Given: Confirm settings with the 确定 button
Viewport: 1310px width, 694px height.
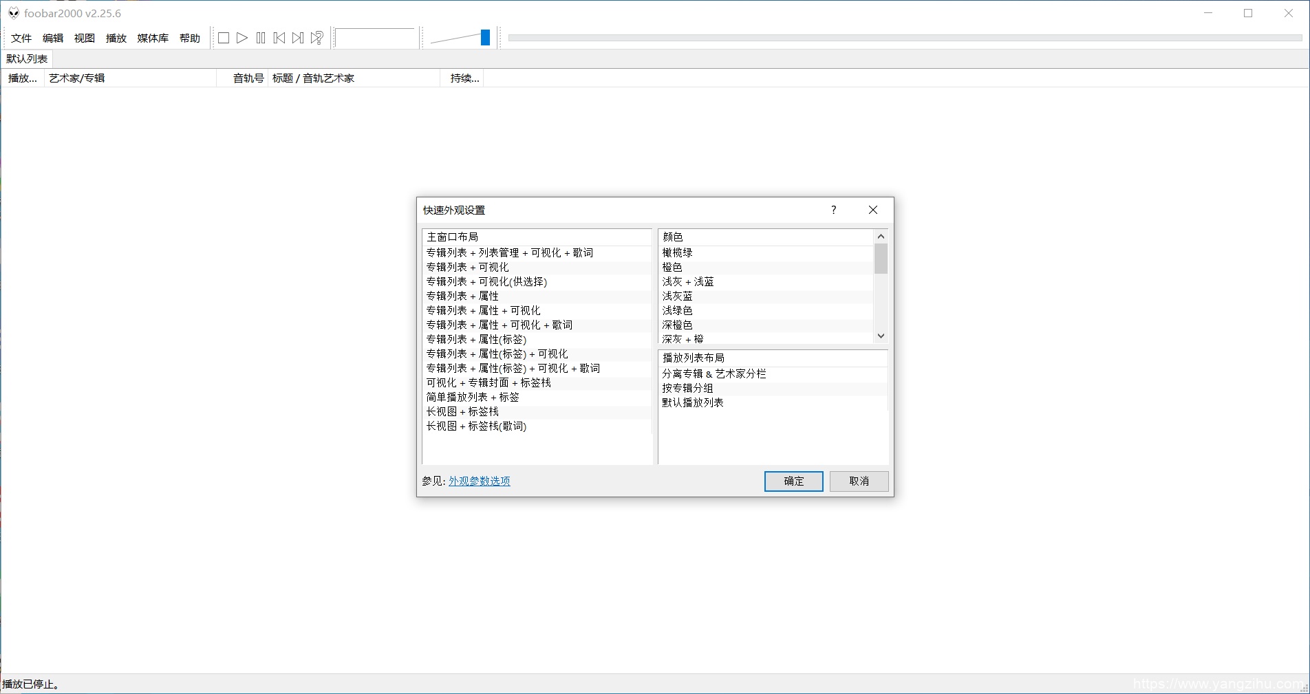Looking at the screenshot, I should [793, 481].
